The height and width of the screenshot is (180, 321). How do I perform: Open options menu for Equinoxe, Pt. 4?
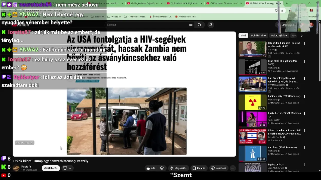[304, 165]
